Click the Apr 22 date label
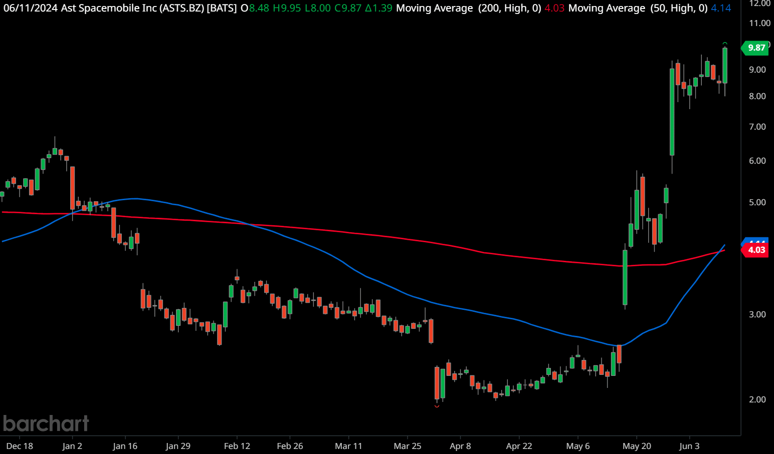This screenshot has width=774, height=454. pyautogui.click(x=519, y=446)
